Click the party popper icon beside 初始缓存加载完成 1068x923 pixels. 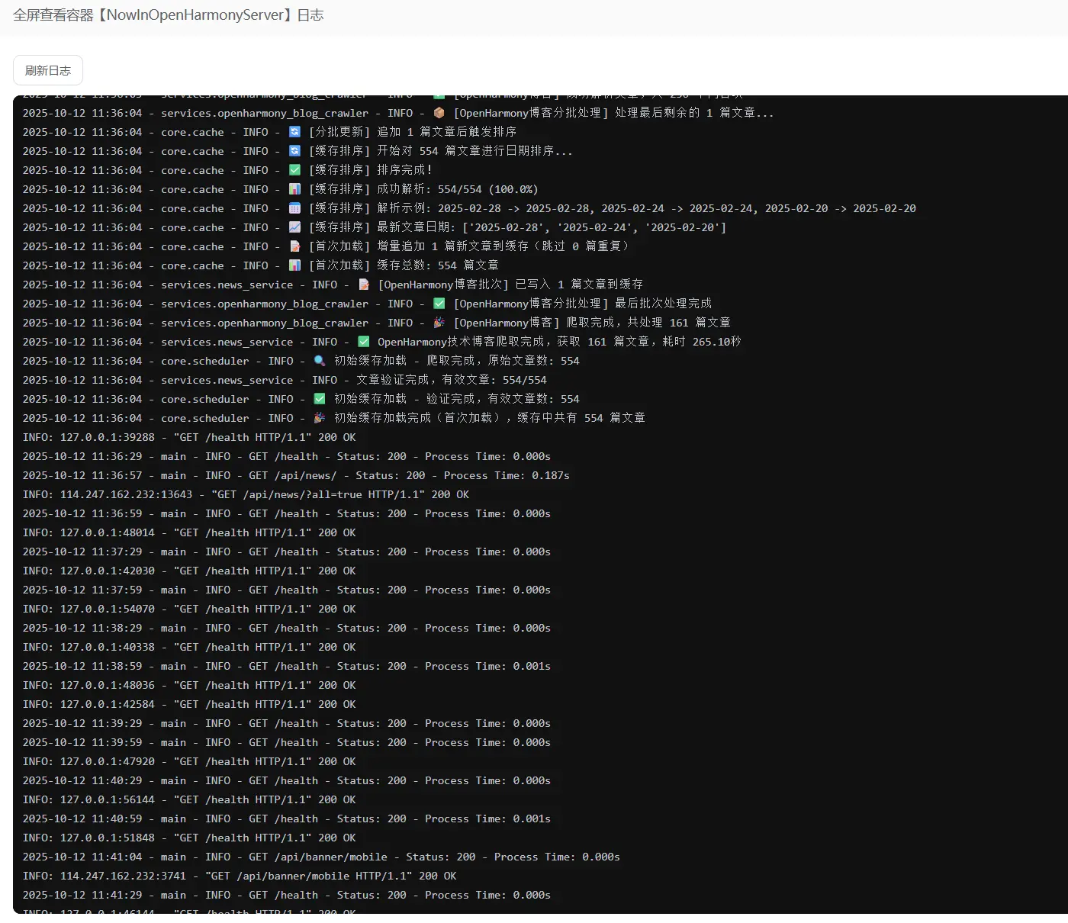(x=320, y=418)
